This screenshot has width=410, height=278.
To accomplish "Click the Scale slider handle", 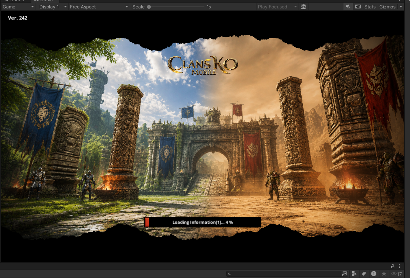I will [149, 7].
